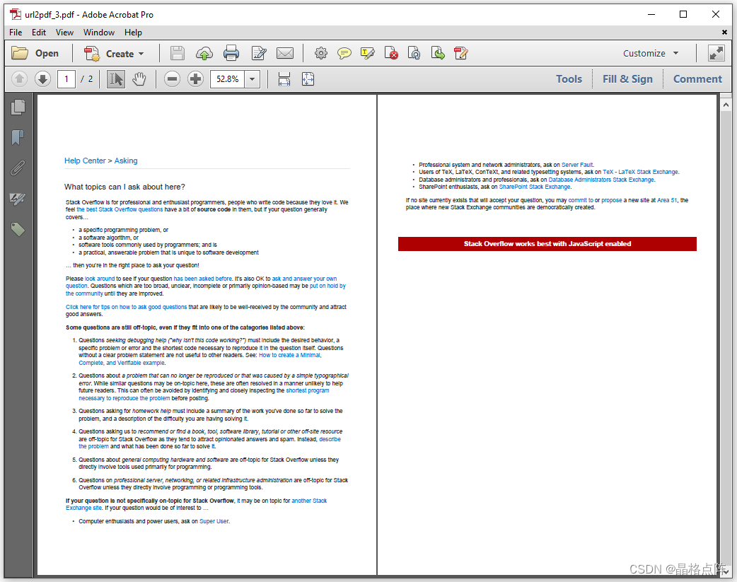Click the Asking breadcrumb link
The image size is (737, 582).
(x=126, y=161)
